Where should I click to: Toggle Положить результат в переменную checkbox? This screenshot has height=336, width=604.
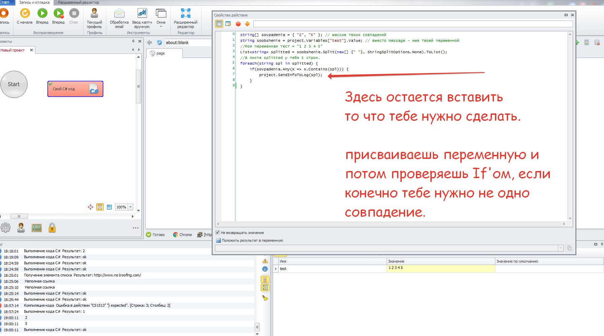point(218,240)
